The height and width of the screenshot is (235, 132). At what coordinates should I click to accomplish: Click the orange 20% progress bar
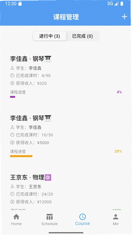[21, 156]
